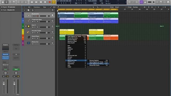Open the Loop Browser icon

(165, 2)
